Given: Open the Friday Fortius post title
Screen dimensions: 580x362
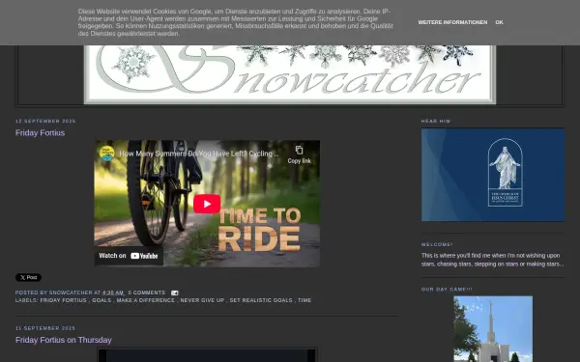Looking at the screenshot, I should coord(40,133).
